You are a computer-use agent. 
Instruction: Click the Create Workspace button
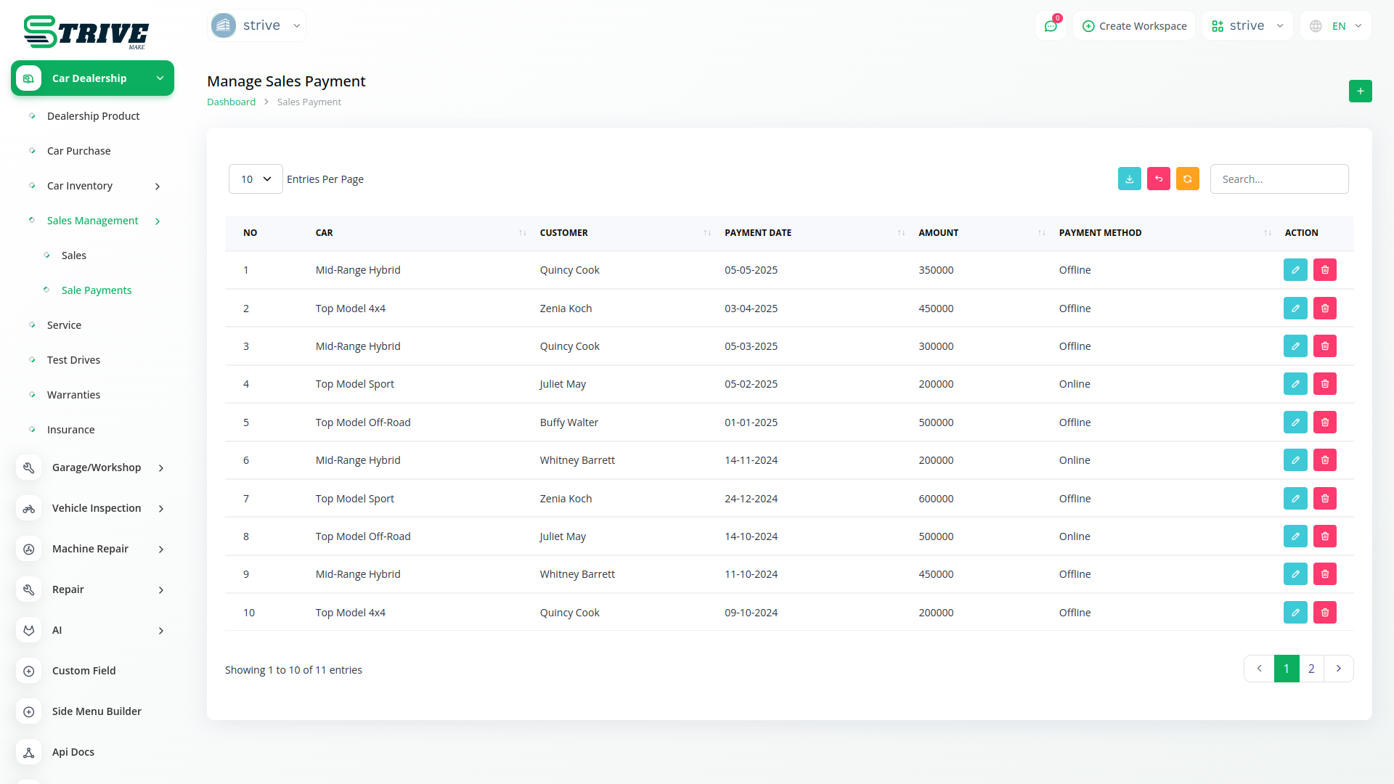[x=1134, y=26]
